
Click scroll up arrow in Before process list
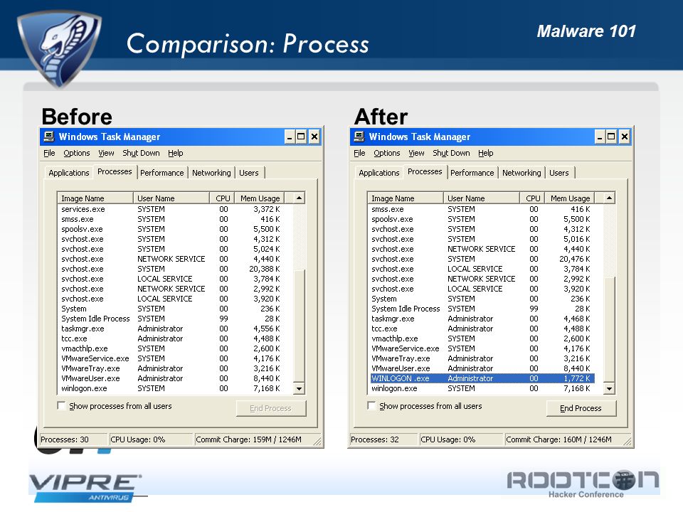(300, 198)
